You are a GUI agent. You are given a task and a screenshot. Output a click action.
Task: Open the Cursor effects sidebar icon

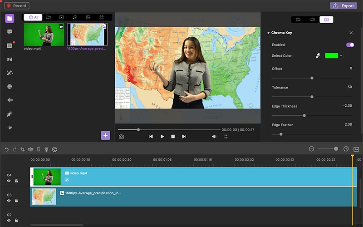point(9,114)
